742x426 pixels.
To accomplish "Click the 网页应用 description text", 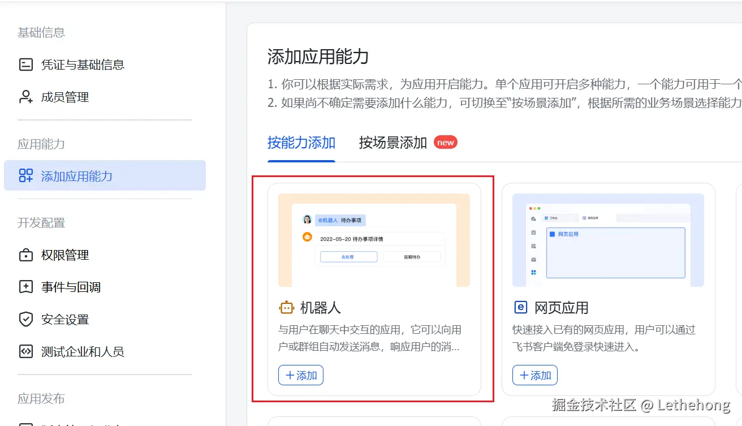I will (604, 338).
